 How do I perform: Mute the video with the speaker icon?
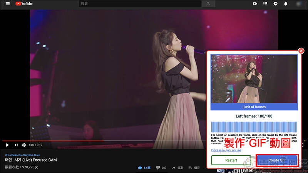pos(23,145)
